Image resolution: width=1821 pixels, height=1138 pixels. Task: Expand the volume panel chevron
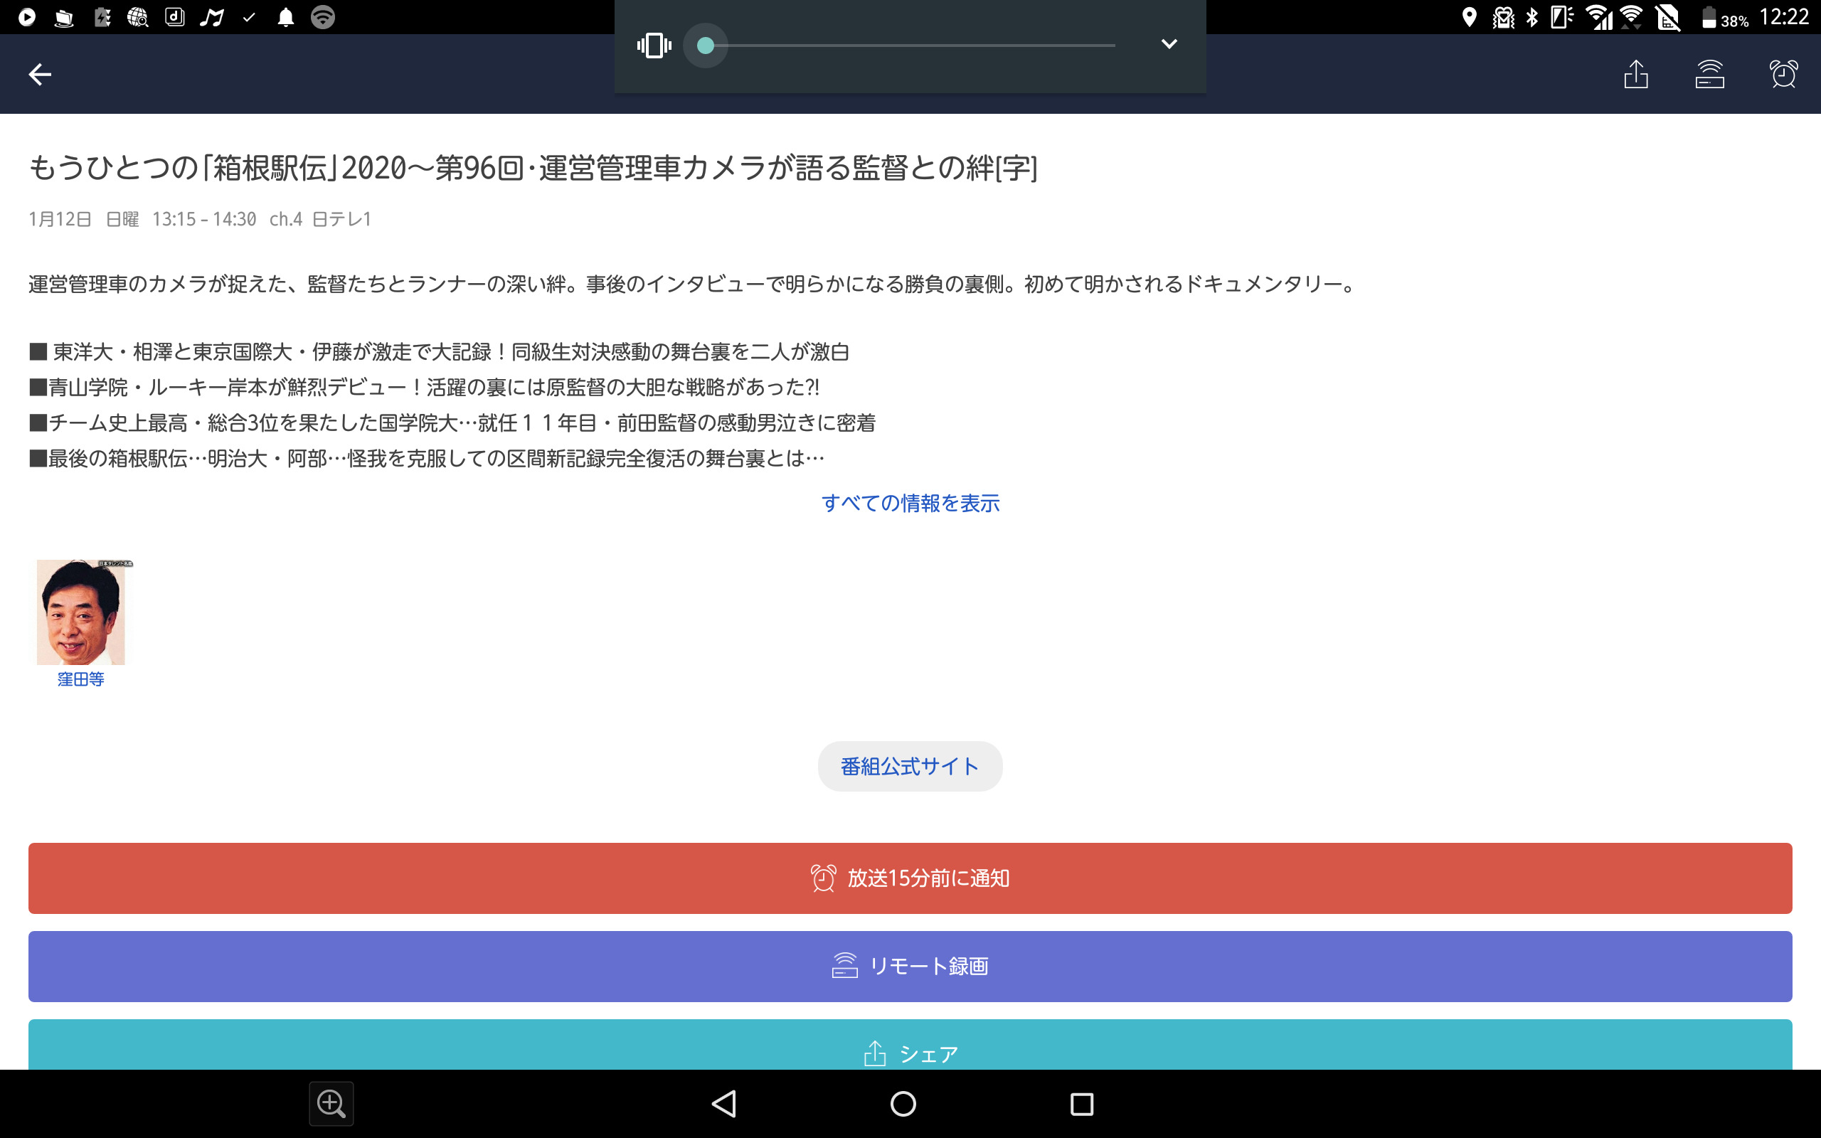(1169, 43)
